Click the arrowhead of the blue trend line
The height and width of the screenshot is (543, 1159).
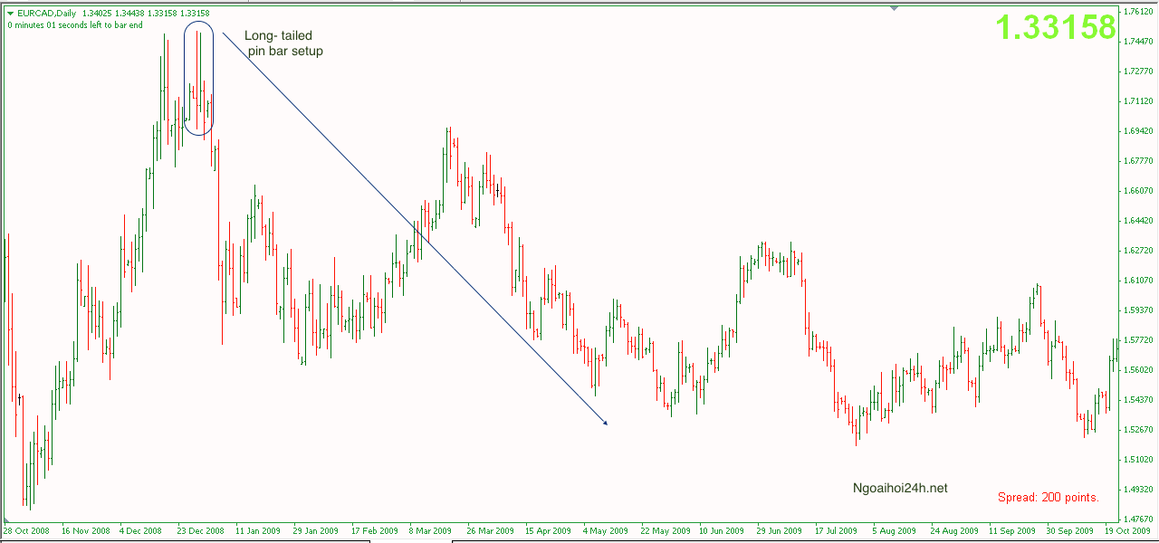(x=604, y=422)
